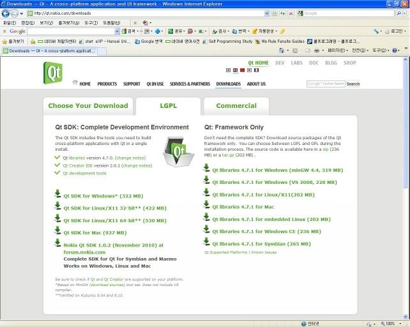Image resolution: width=410 pixels, height=327 pixels.
Task: Click the French flag language icon
Action: coord(257,70)
